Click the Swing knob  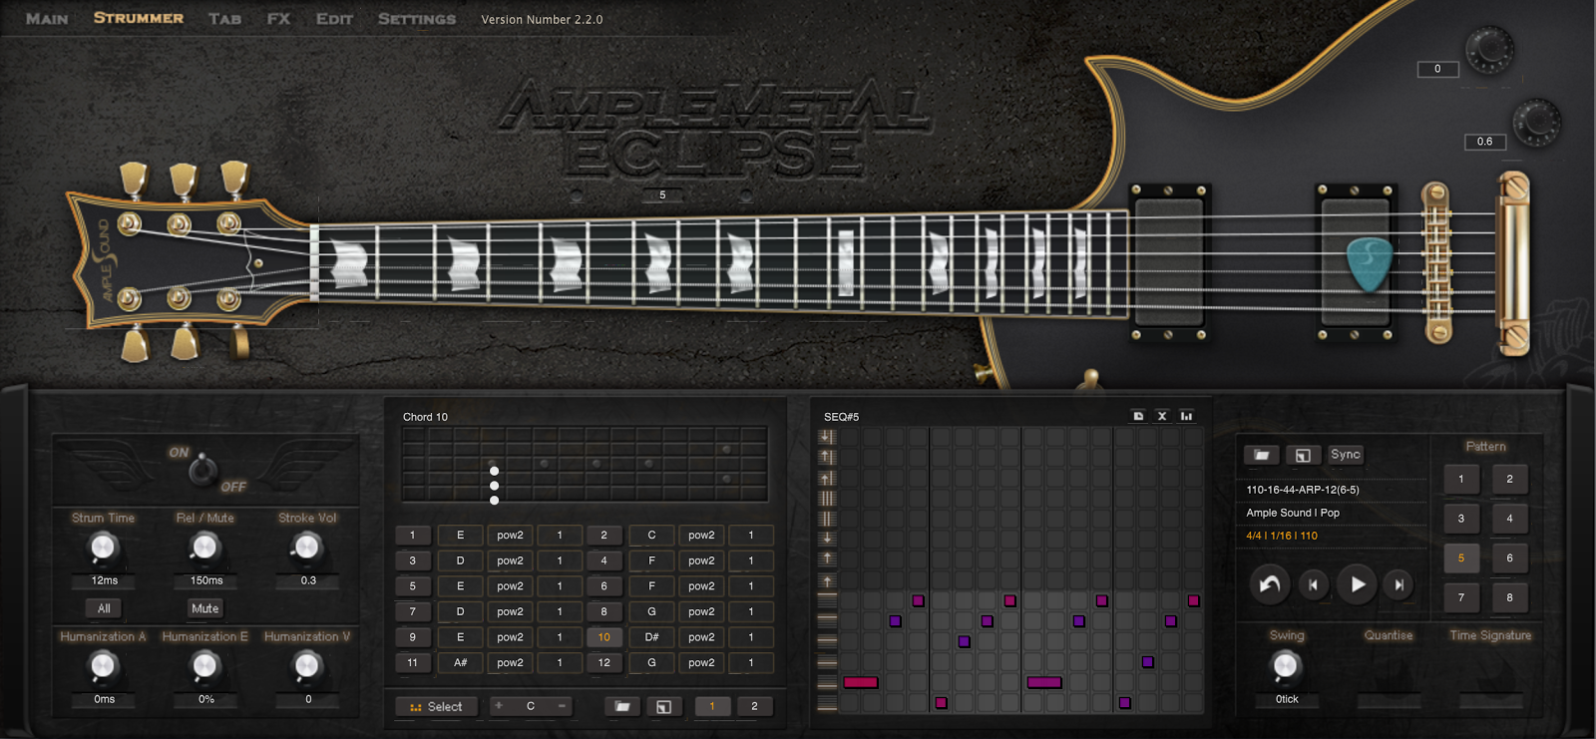coord(1286,665)
